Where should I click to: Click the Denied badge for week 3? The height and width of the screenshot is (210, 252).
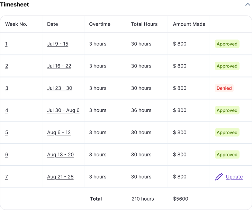(224, 88)
